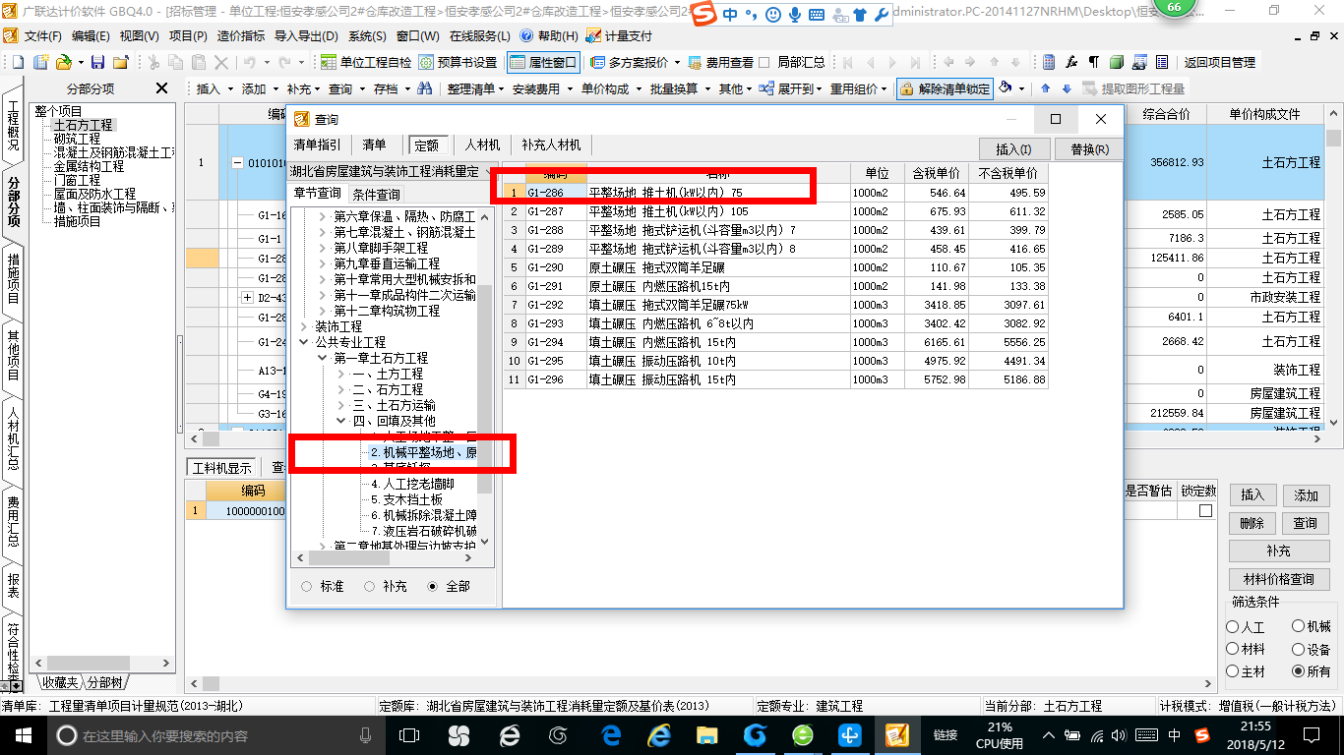This screenshot has width=1344, height=755.
Task: Click the open folder icon in toolbar
Action: 63,62
